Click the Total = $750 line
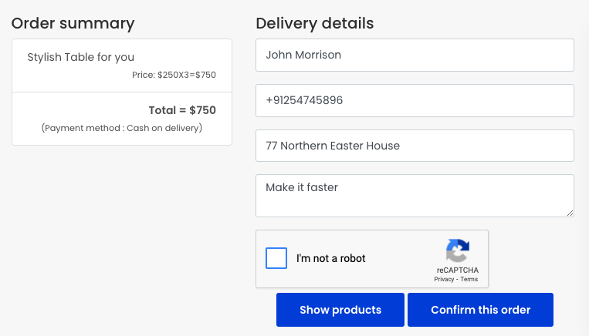The width and height of the screenshot is (589, 336). (x=182, y=110)
